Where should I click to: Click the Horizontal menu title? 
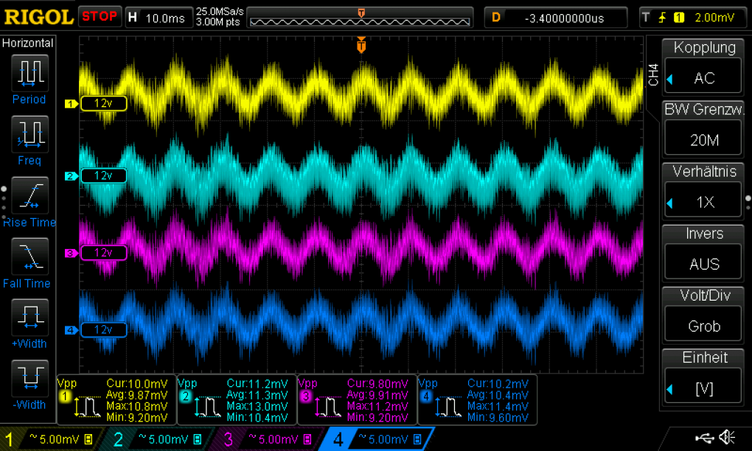coord(28,43)
